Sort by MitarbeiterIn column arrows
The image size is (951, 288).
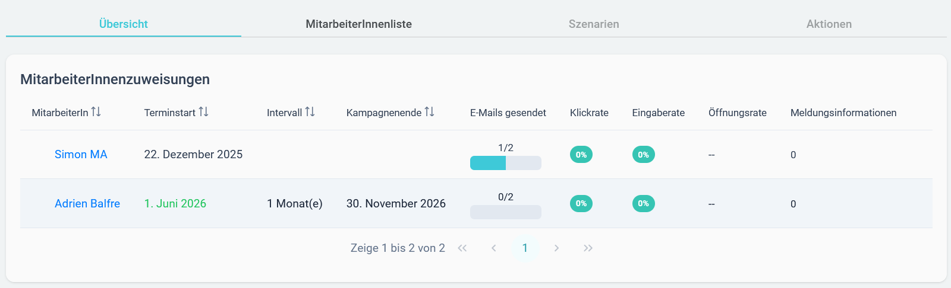click(96, 112)
